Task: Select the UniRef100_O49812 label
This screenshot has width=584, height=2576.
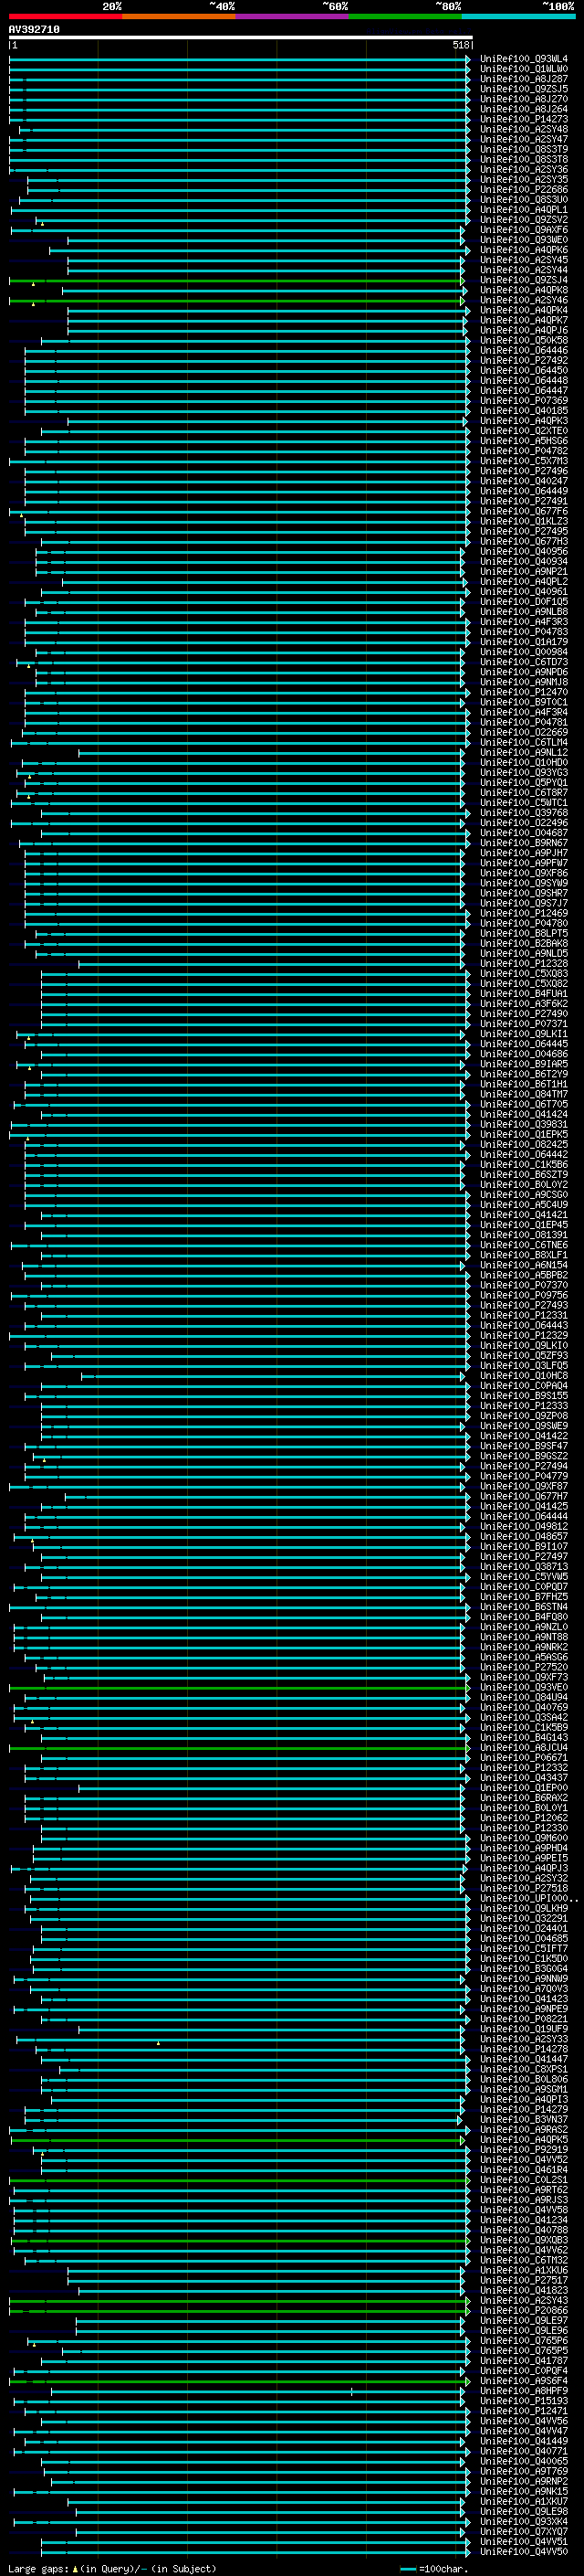Action: [x=523, y=1527]
